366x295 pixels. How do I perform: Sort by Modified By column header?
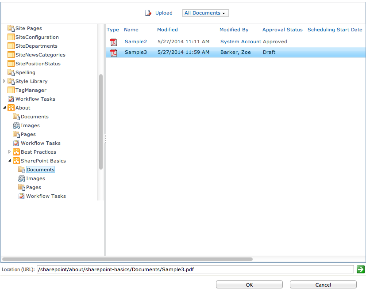coord(234,30)
